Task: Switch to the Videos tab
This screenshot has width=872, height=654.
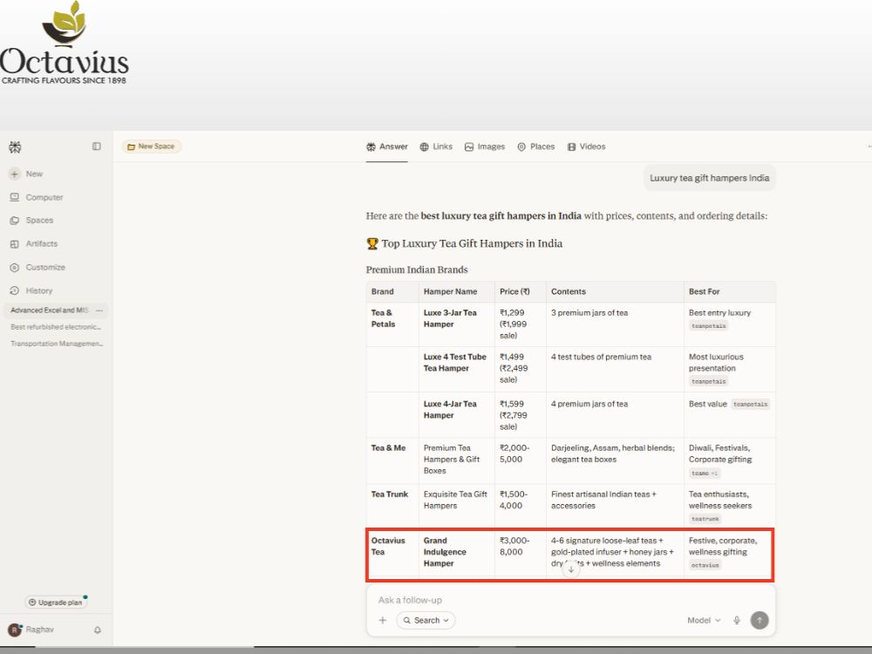Action: pos(587,146)
